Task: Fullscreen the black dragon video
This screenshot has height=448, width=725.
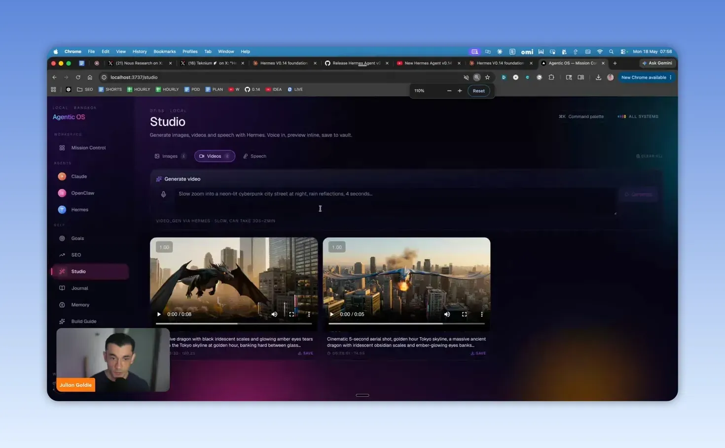Action: point(291,314)
